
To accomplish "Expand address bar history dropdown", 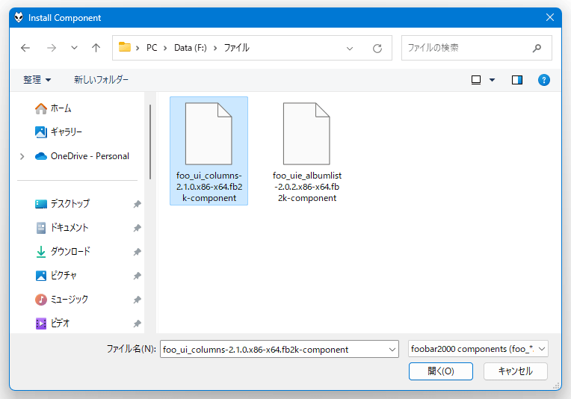I will coord(350,48).
